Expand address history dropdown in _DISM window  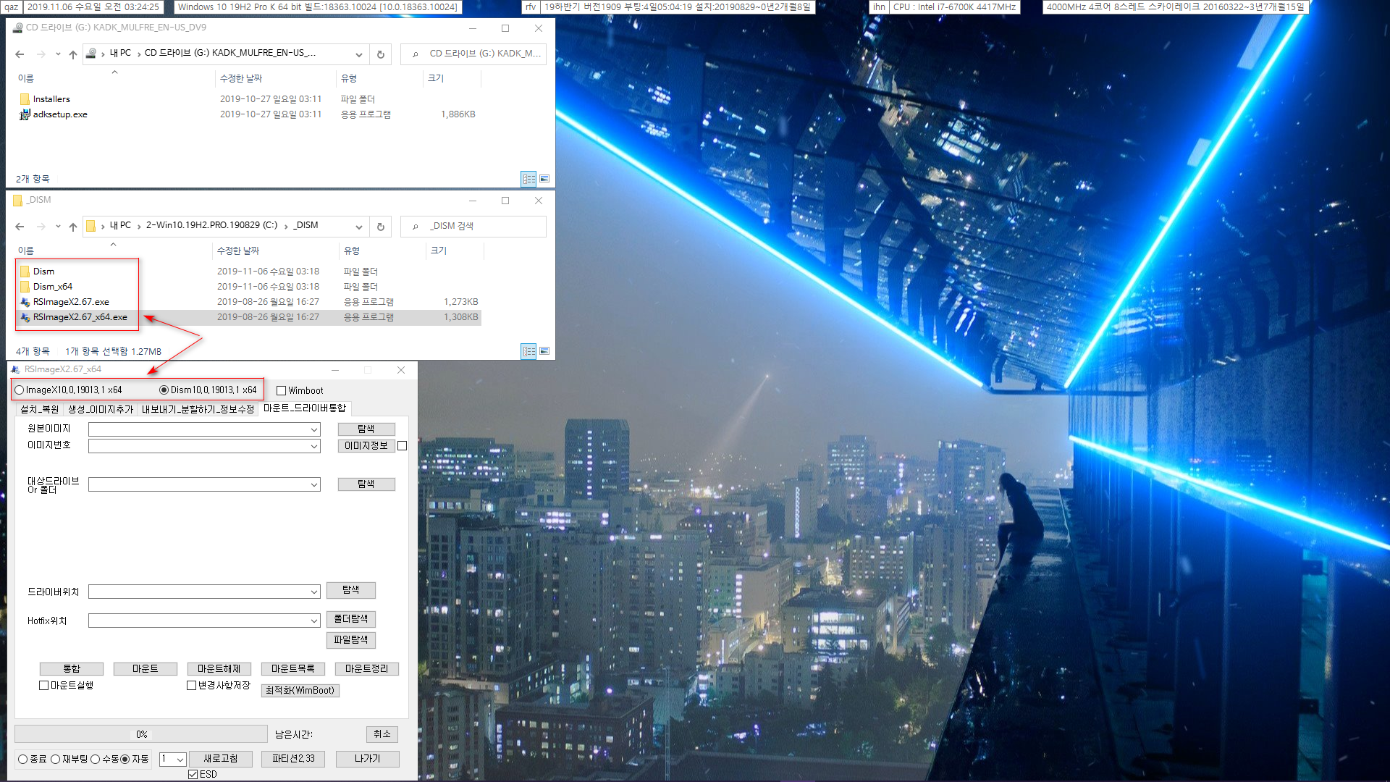(359, 227)
